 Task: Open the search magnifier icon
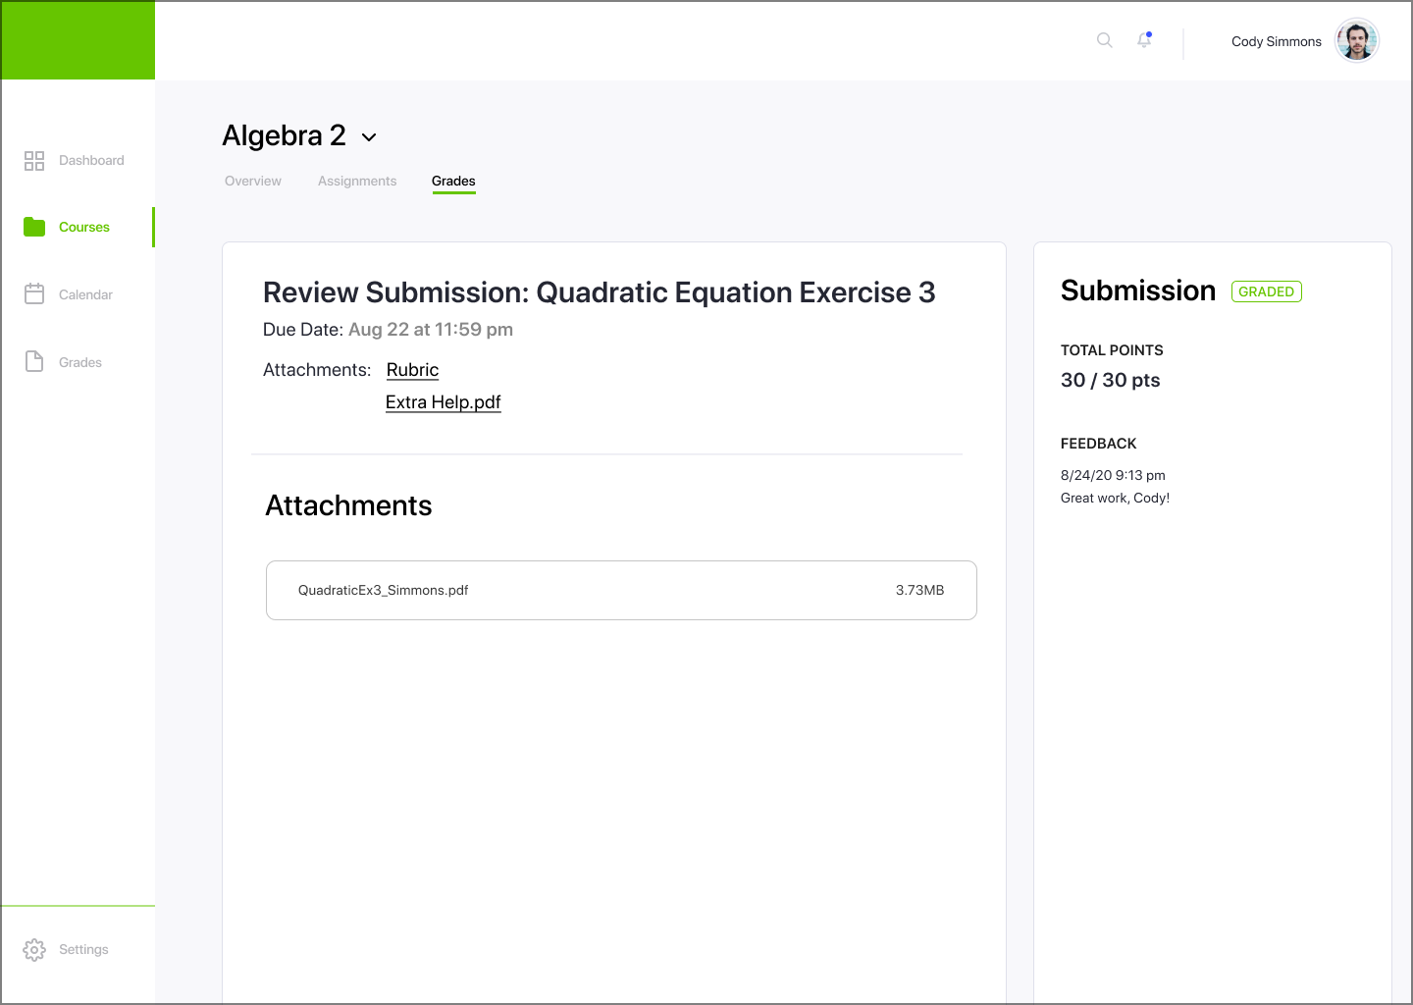pyautogui.click(x=1105, y=40)
